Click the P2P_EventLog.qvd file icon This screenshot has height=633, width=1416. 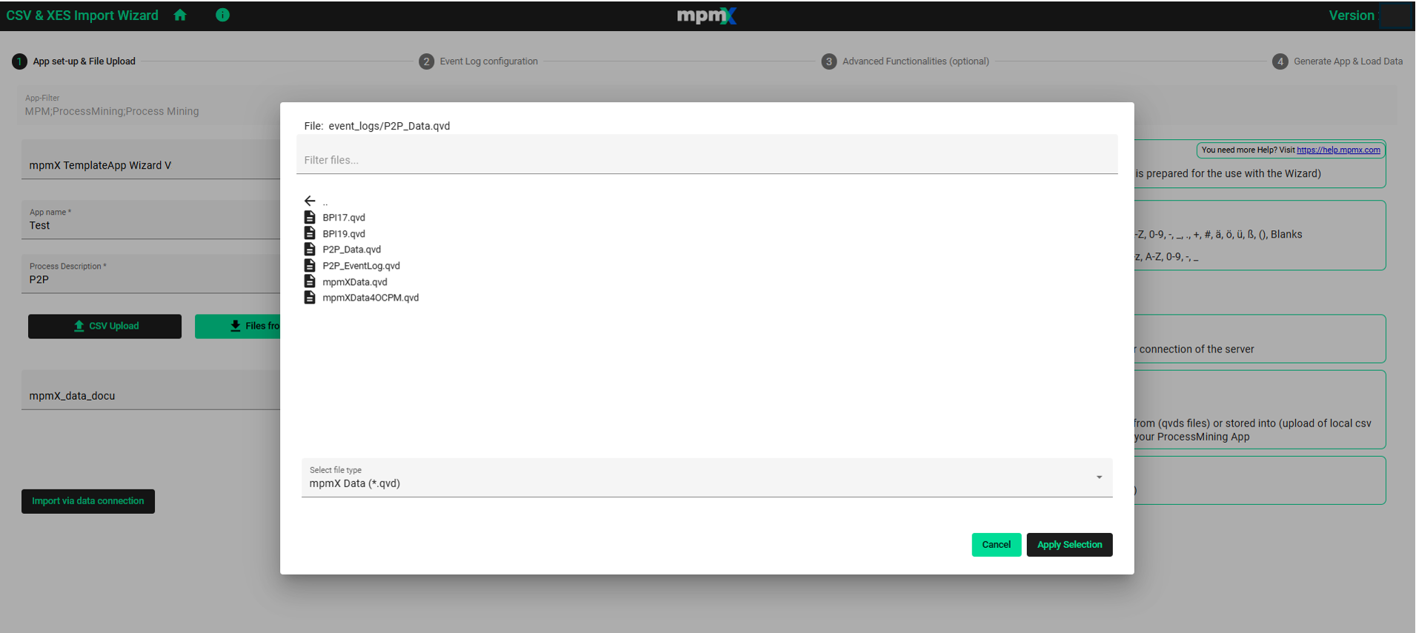310,265
